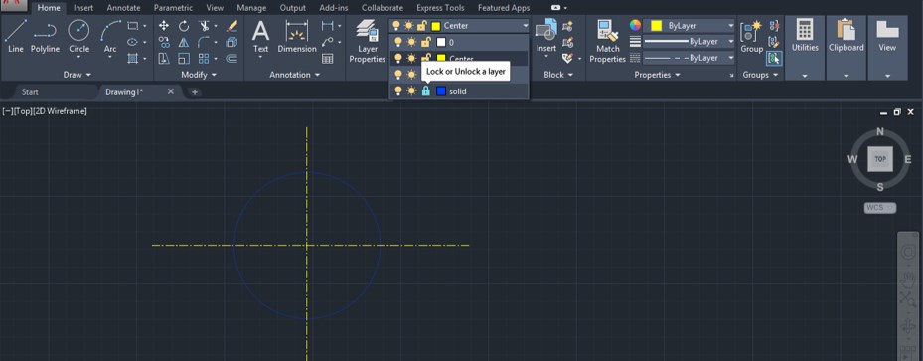This screenshot has width=923, height=361.
Task: Open the Parametric ribbon tab
Action: [x=173, y=8]
